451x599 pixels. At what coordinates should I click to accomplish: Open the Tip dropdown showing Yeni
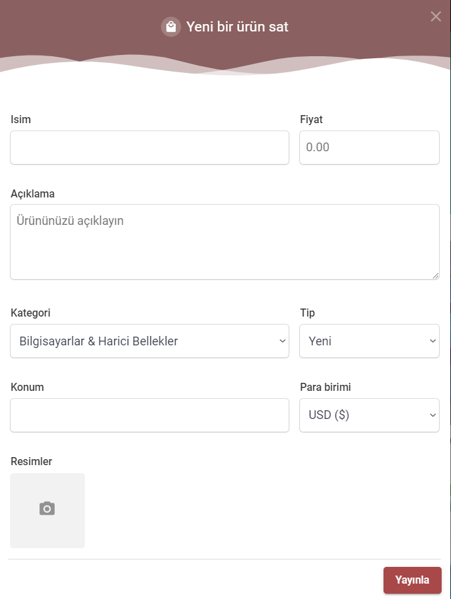click(369, 341)
